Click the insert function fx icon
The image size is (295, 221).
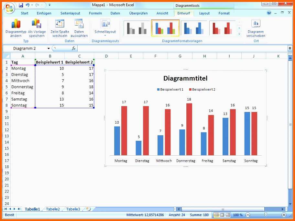74,48
